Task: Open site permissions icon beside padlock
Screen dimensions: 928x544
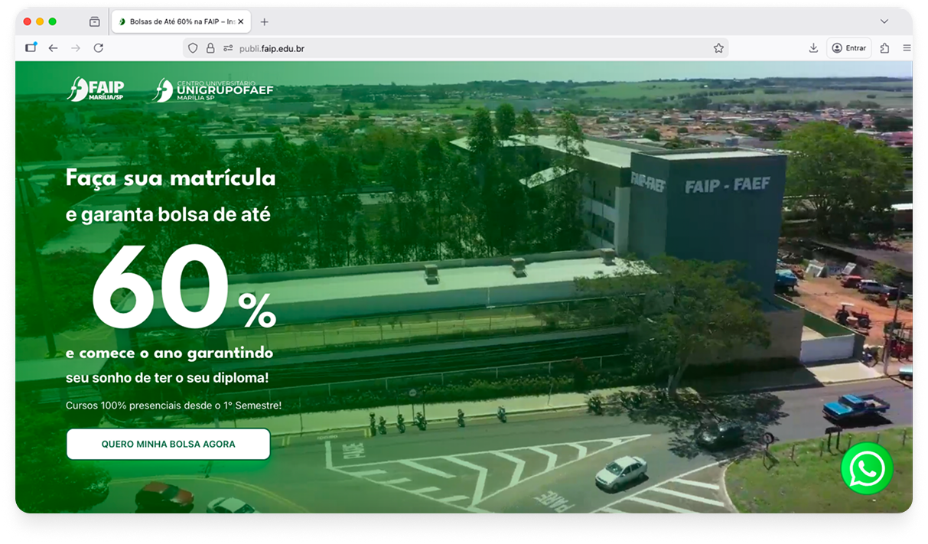Action: tap(227, 48)
